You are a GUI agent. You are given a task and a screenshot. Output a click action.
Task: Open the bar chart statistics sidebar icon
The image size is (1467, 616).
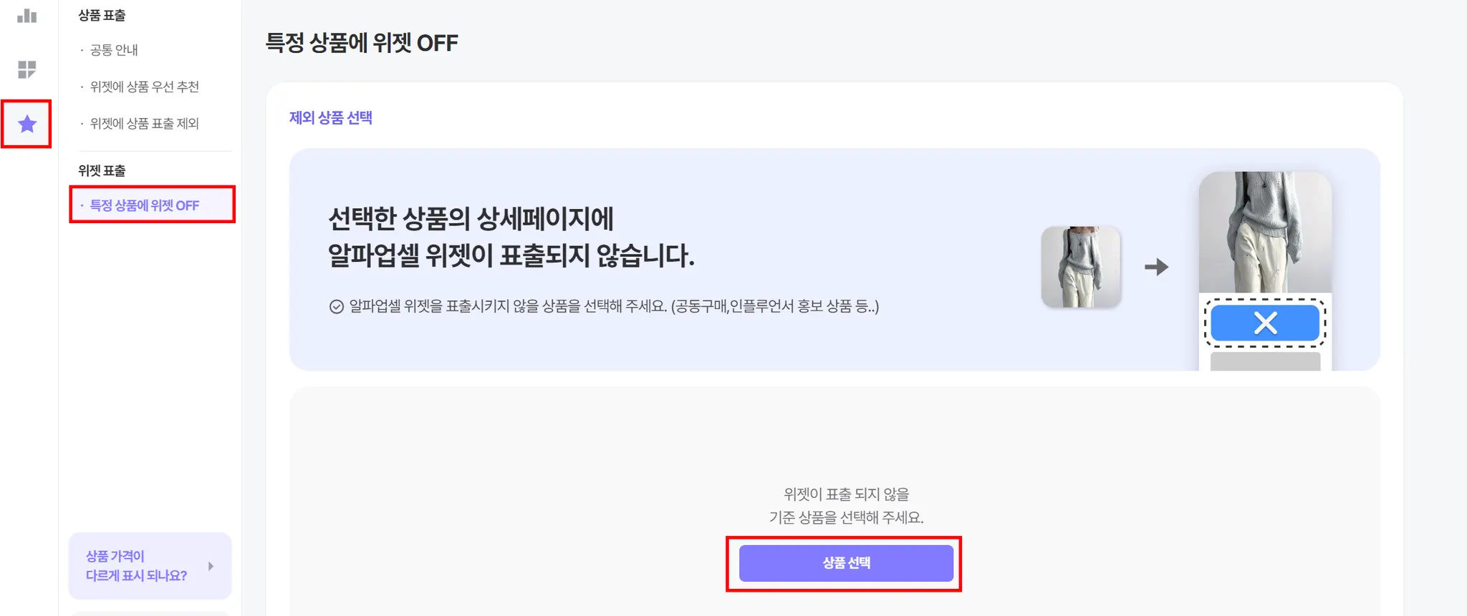(27, 16)
